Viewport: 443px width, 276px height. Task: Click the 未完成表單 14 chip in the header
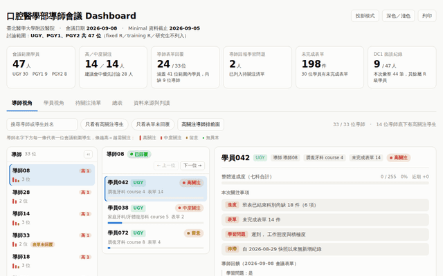pos(366,158)
